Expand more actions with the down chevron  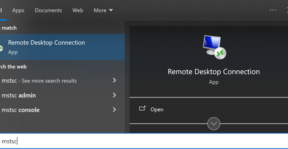coord(214,124)
